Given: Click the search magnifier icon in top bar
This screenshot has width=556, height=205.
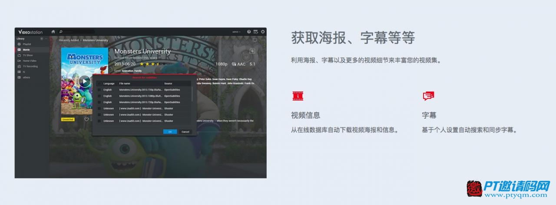Looking at the screenshot, I should (61, 32).
